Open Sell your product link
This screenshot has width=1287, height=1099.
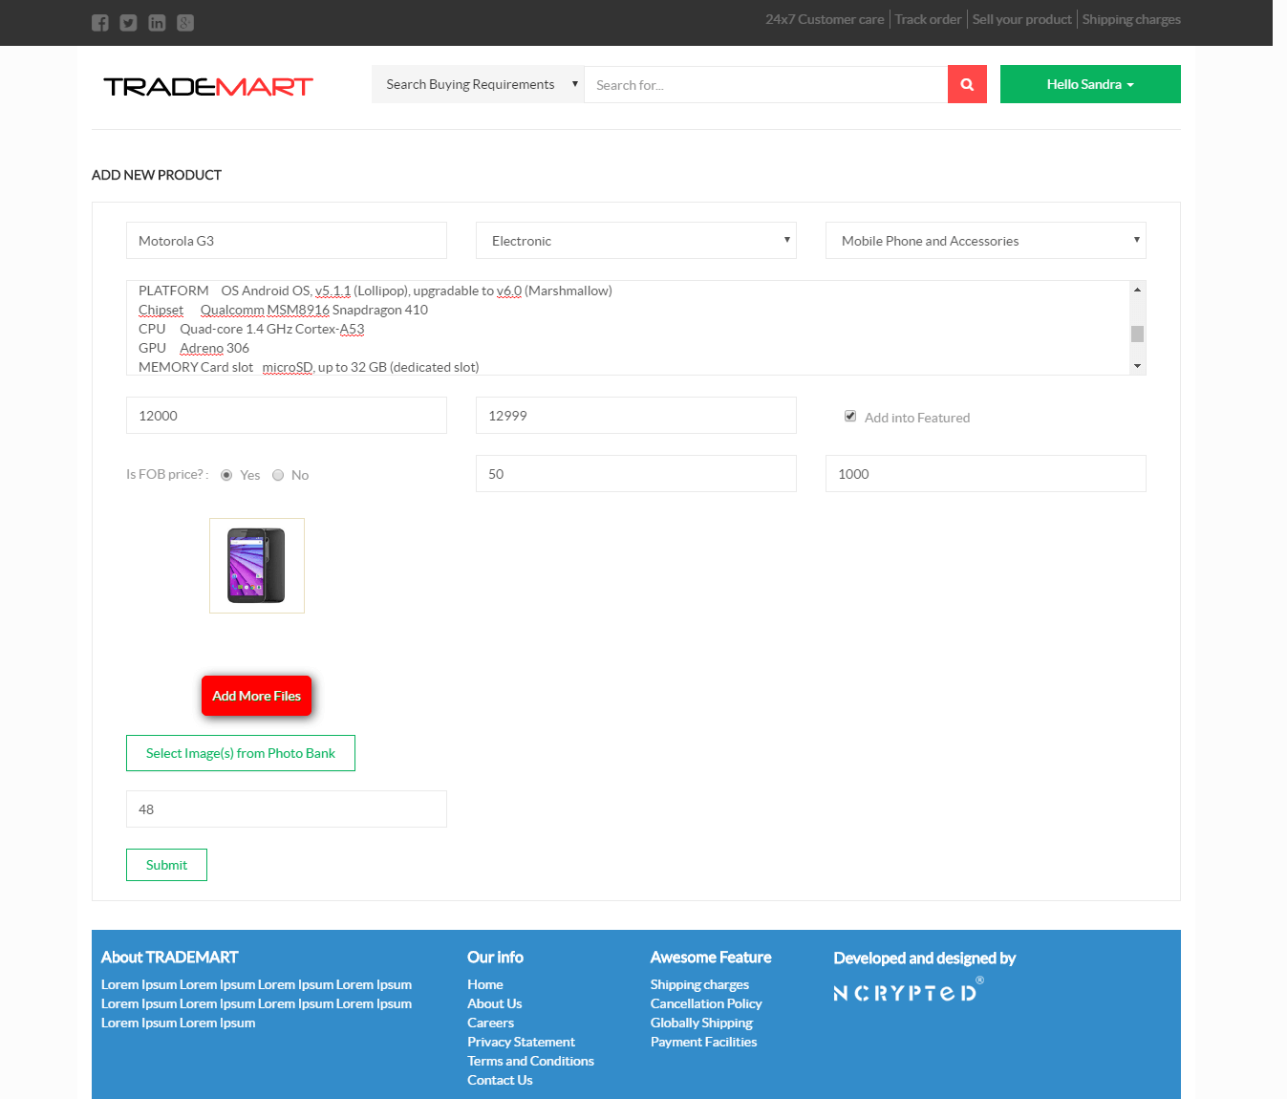click(1021, 19)
